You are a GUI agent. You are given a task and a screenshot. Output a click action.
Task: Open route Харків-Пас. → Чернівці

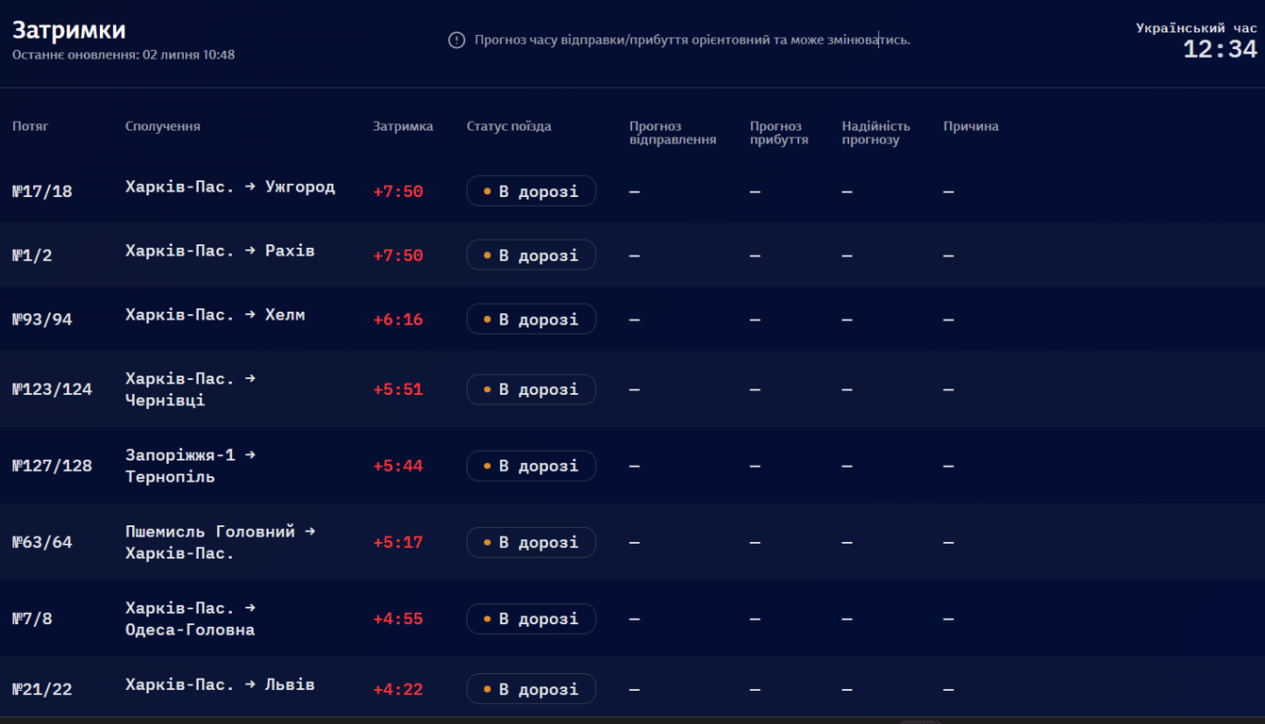[191, 389]
